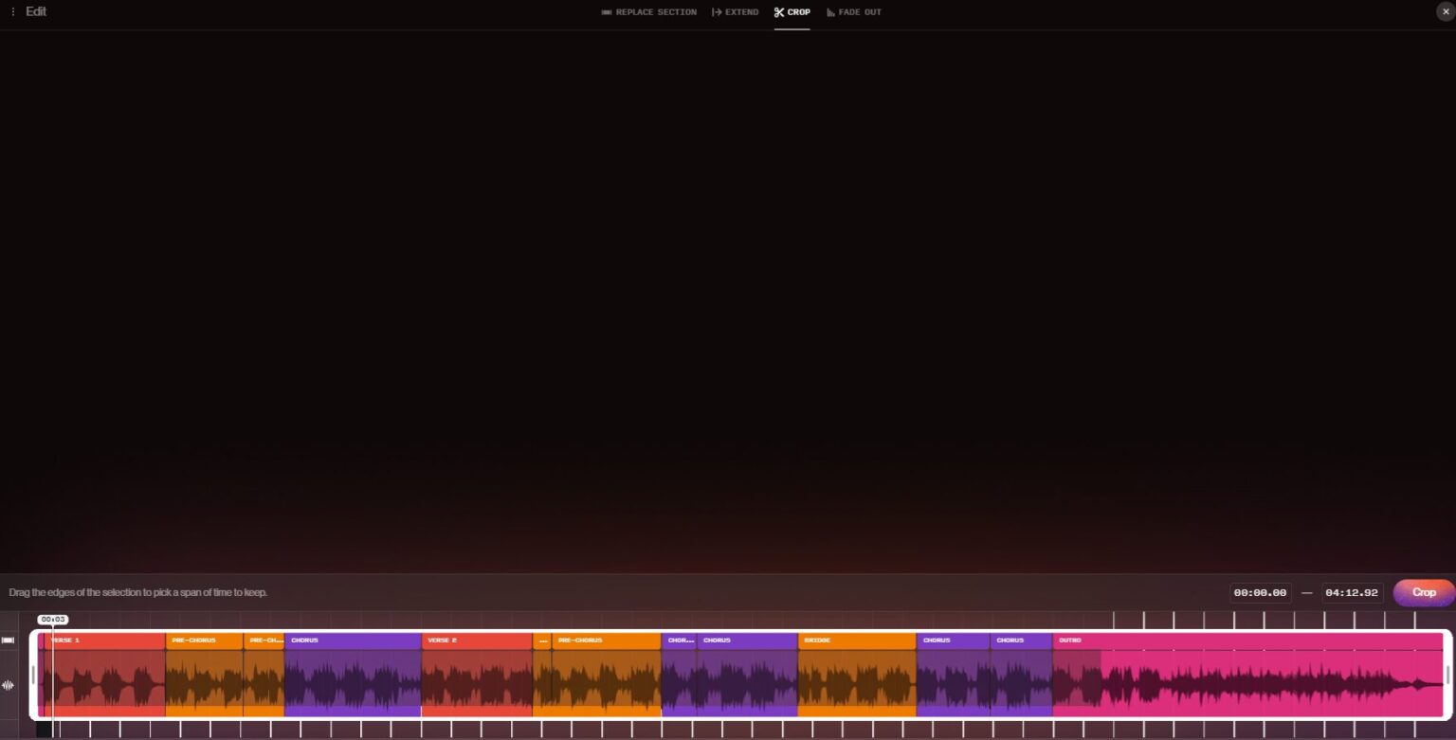Click the right edge handle of the selection
Screen dimensions: 1456x740
coord(1447,675)
